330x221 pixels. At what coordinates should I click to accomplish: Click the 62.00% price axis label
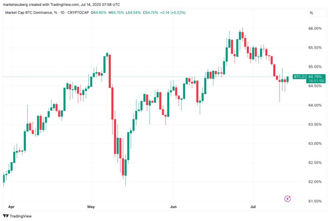[x=315, y=182]
